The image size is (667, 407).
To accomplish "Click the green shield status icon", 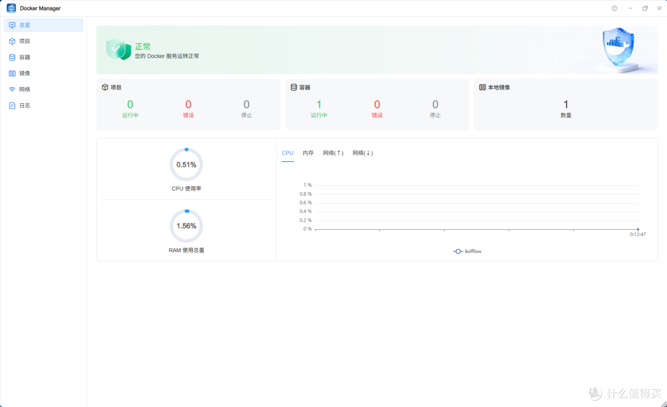I will [x=118, y=49].
